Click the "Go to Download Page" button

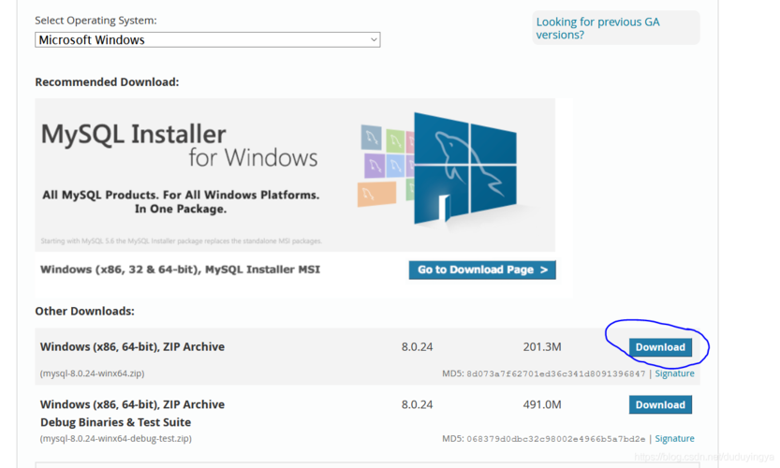[x=482, y=270]
